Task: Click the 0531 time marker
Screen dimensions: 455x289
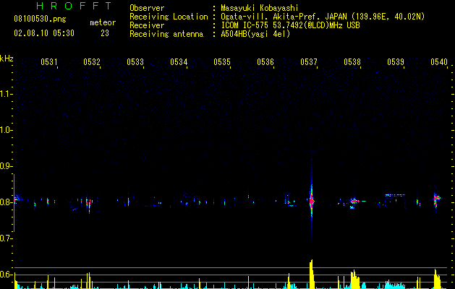Action: (48, 62)
